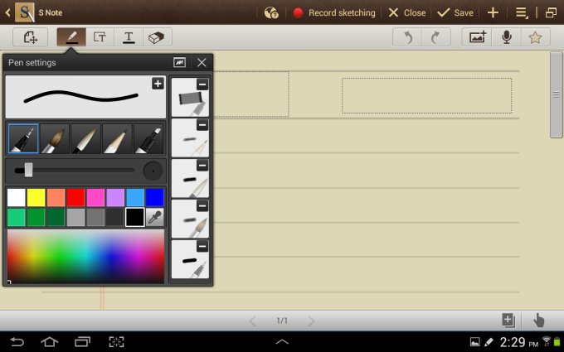
Task: Open the help globe icon
Action: click(271, 13)
